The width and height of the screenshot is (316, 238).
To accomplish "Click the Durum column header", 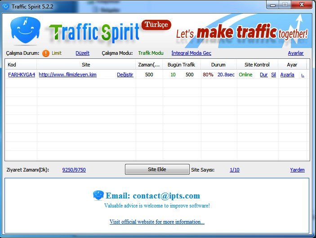I will [x=218, y=65].
